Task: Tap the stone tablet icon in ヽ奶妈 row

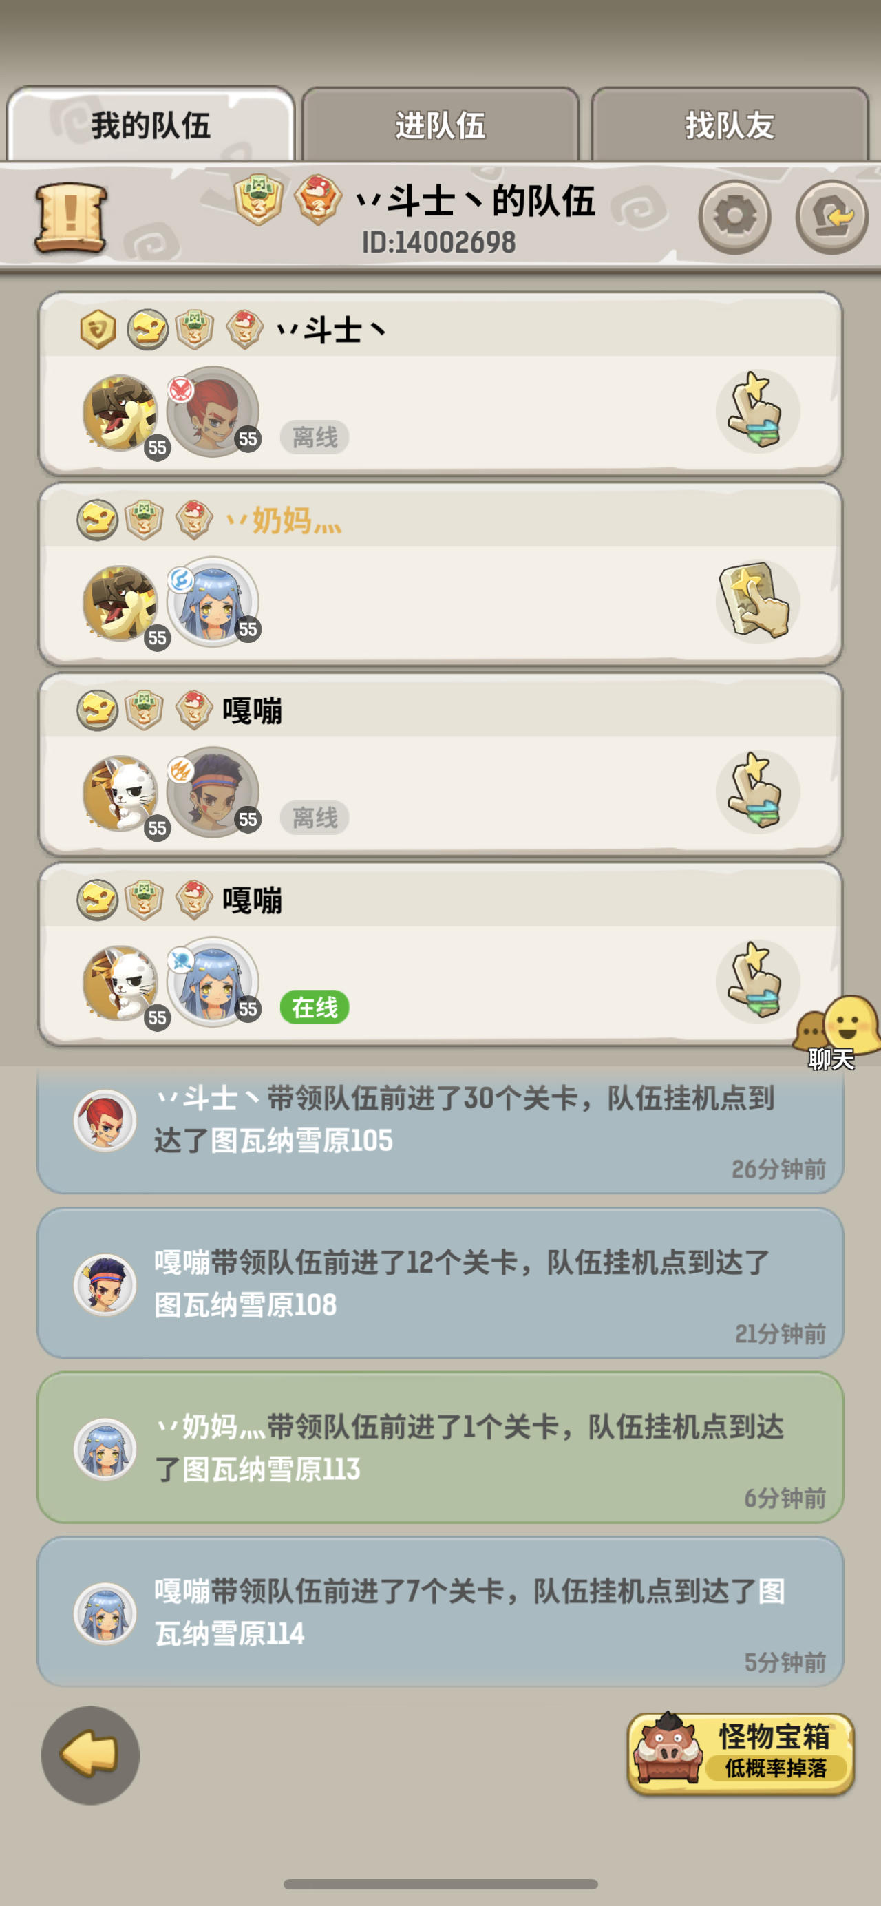Action: coord(758,602)
